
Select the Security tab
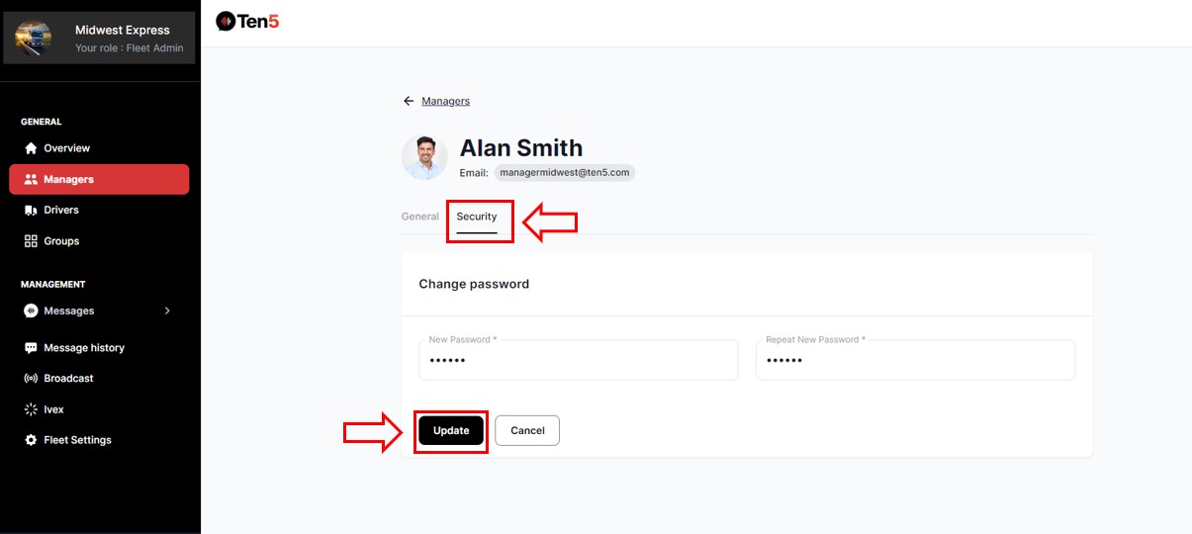(477, 217)
